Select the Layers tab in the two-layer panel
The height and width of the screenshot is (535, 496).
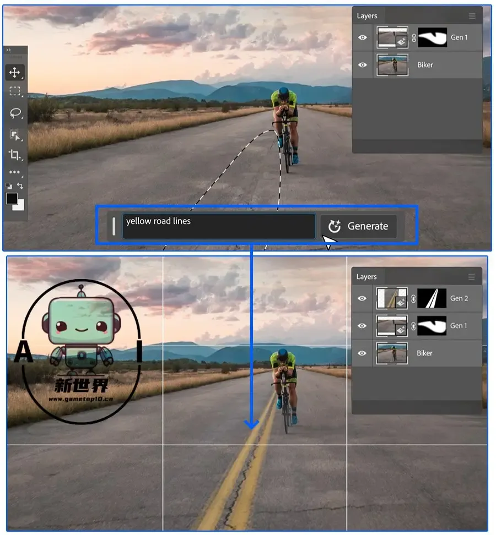[367, 16]
